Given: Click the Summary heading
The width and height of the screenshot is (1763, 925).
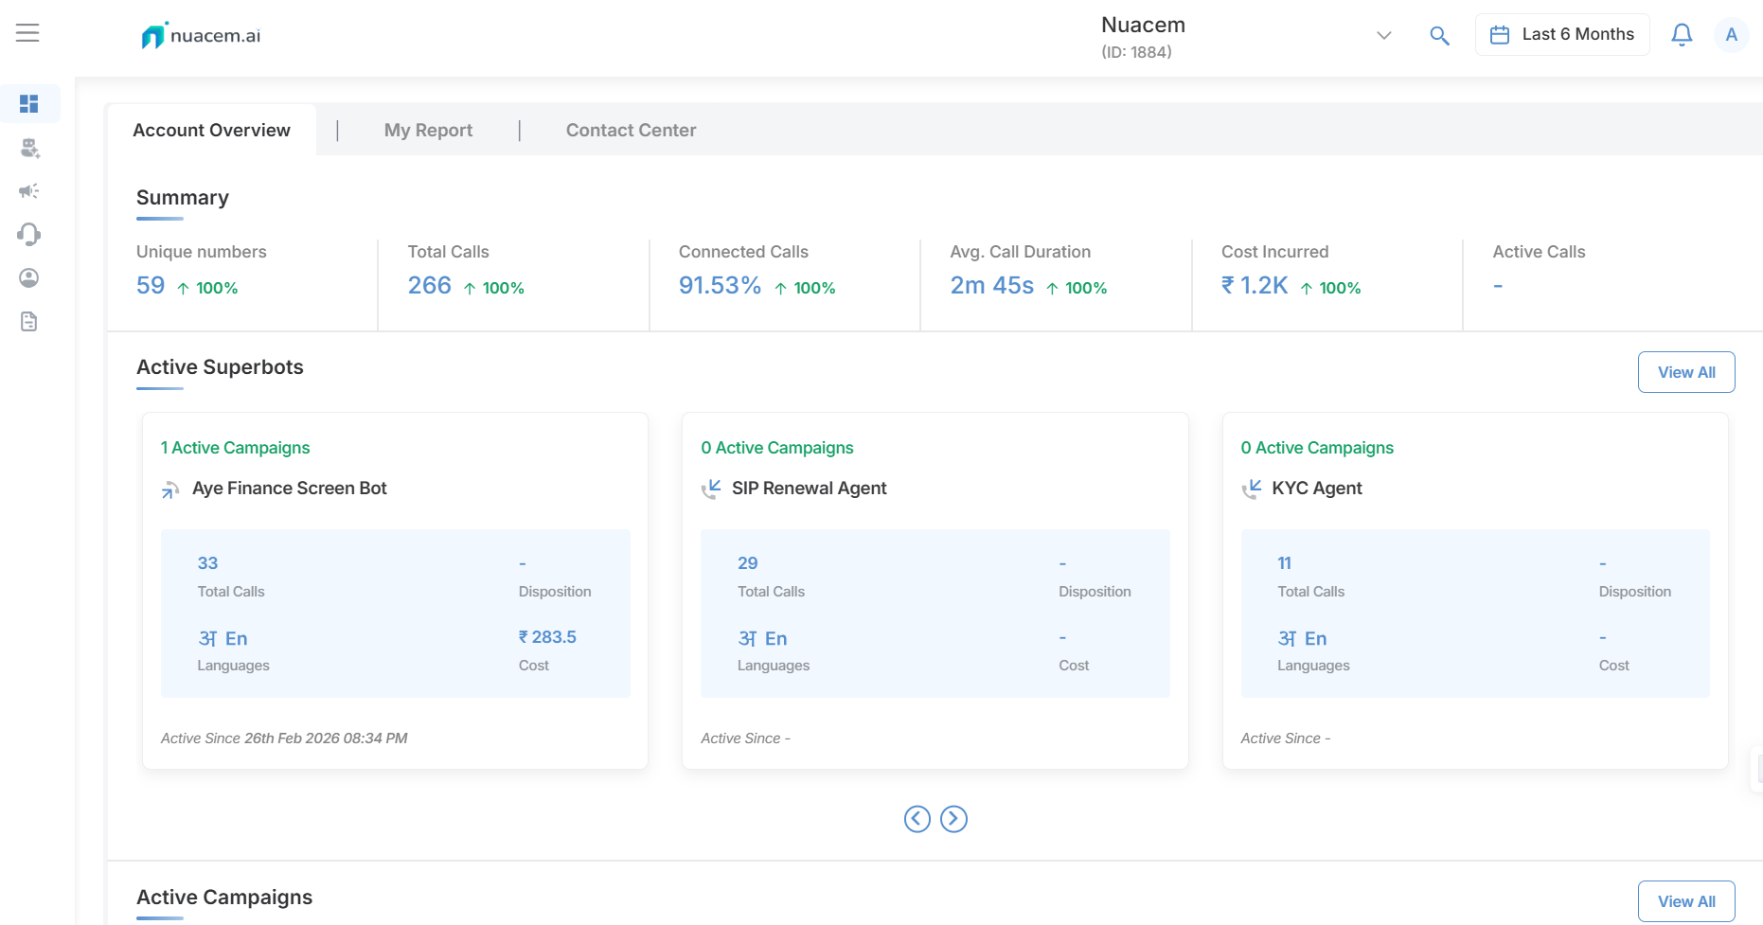Looking at the screenshot, I should click(x=183, y=198).
